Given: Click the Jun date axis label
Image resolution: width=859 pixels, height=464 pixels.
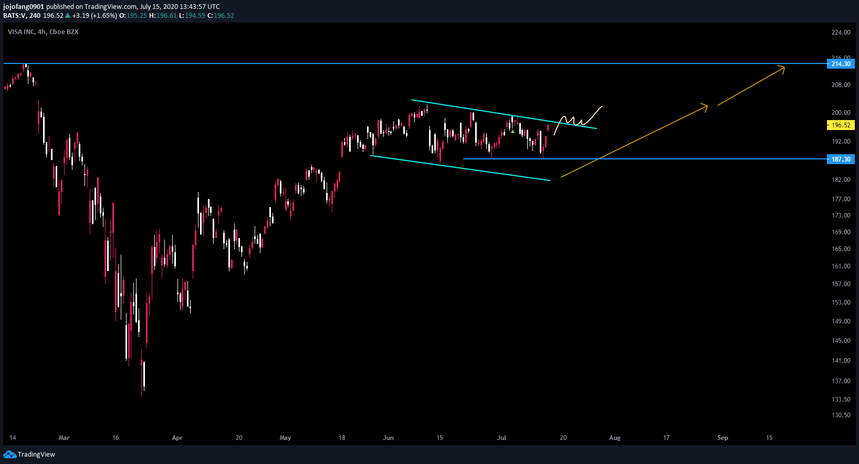Looking at the screenshot, I should pyautogui.click(x=389, y=438).
